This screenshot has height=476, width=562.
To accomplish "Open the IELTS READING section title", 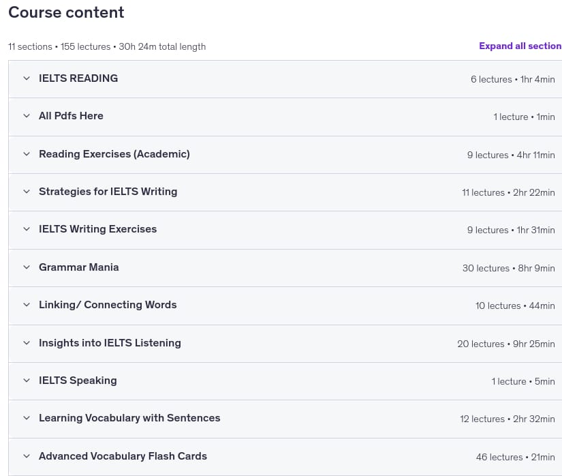I will pos(78,78).
